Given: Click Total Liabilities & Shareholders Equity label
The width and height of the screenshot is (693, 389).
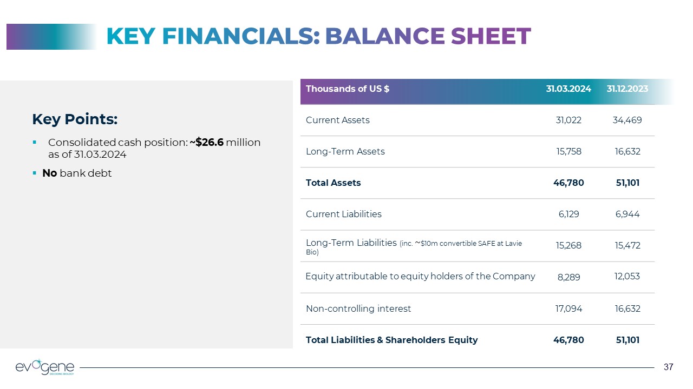Looking at the screenshot, I should 391,340.
